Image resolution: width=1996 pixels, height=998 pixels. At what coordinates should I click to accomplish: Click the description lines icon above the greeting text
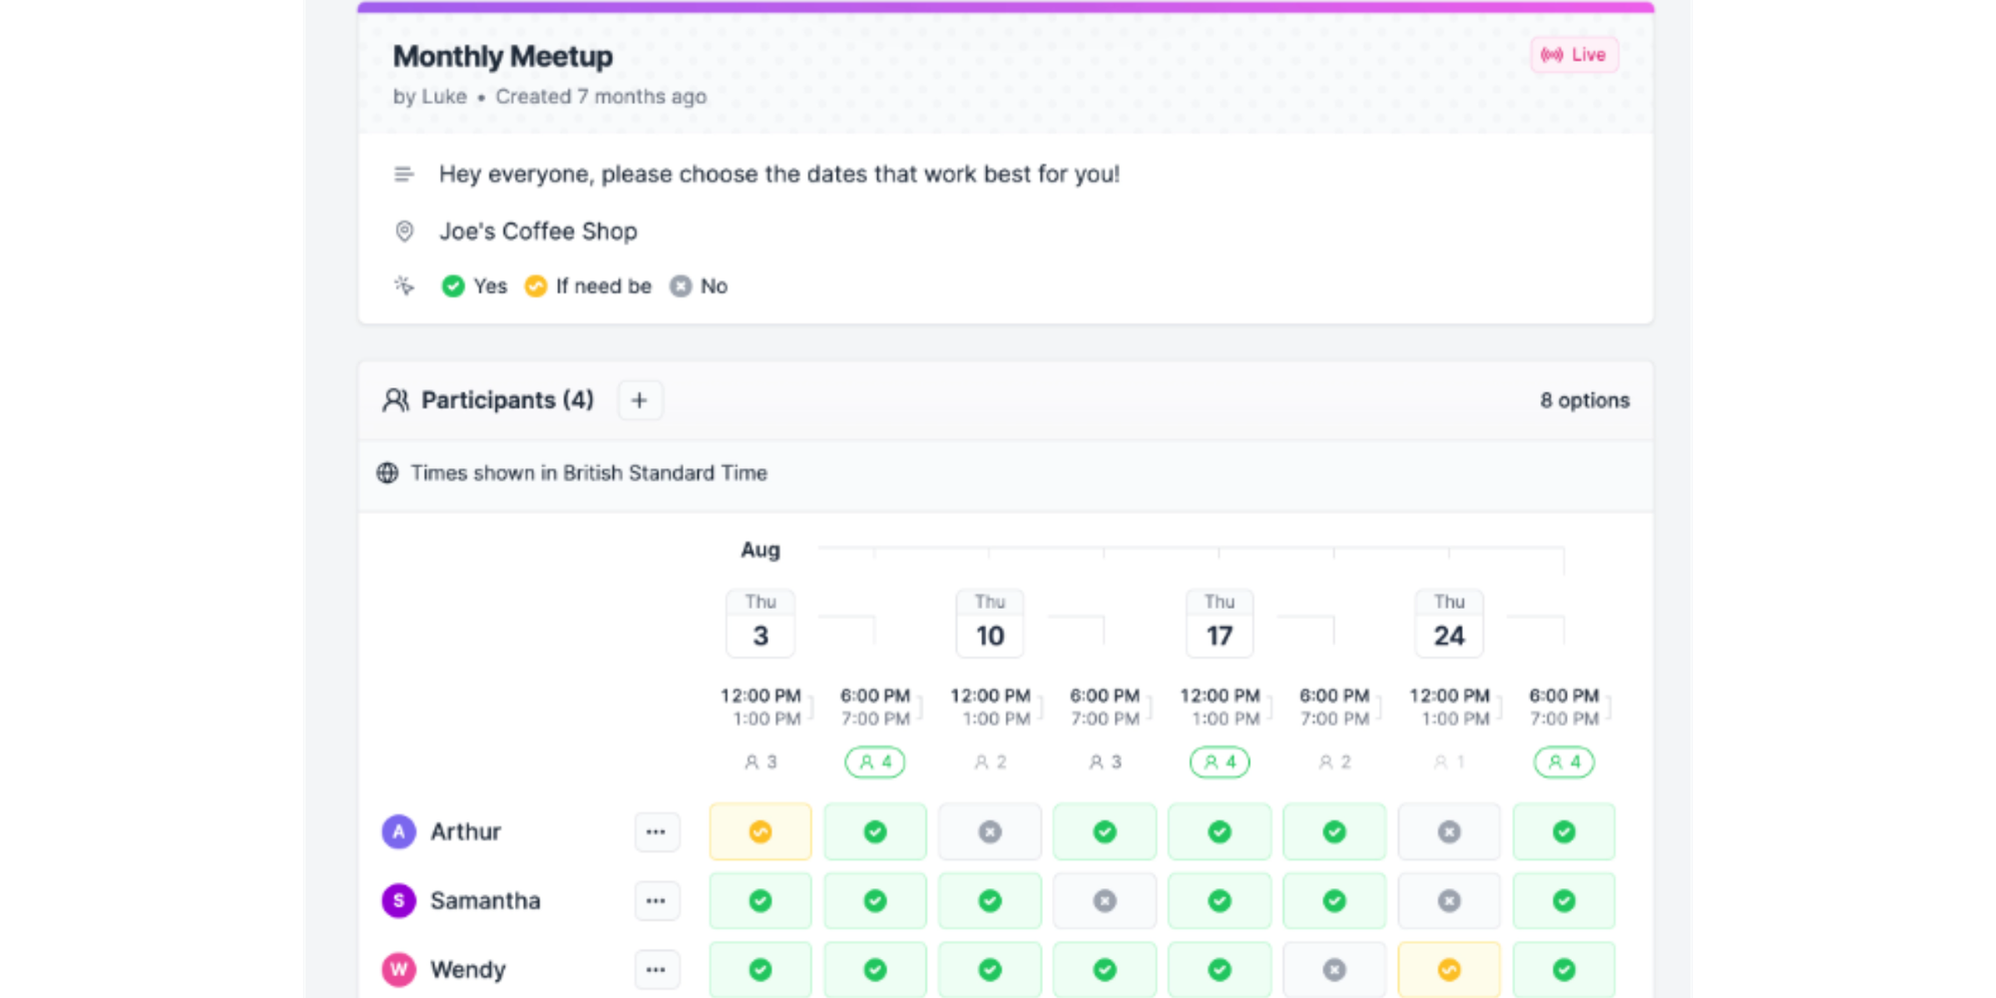click(403, 174)
